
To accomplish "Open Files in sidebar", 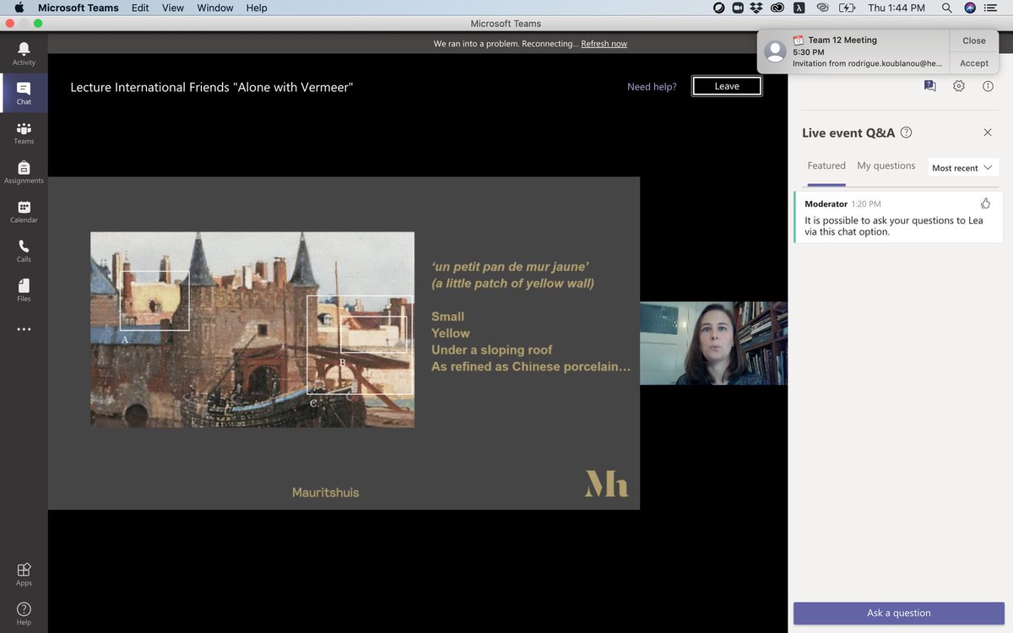I will click(24, 289).
